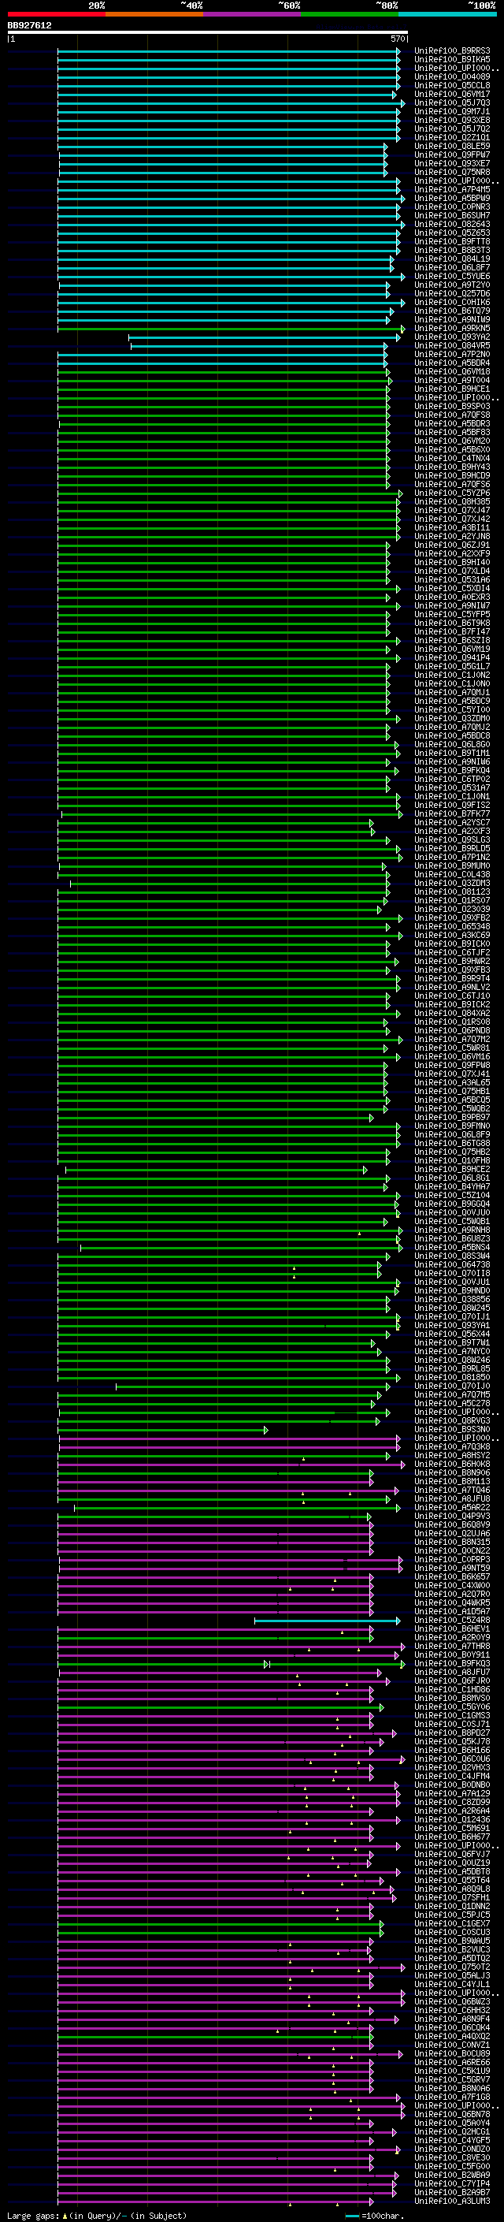Select last hit UniRef100_A3LUM3

point(452,2201)
